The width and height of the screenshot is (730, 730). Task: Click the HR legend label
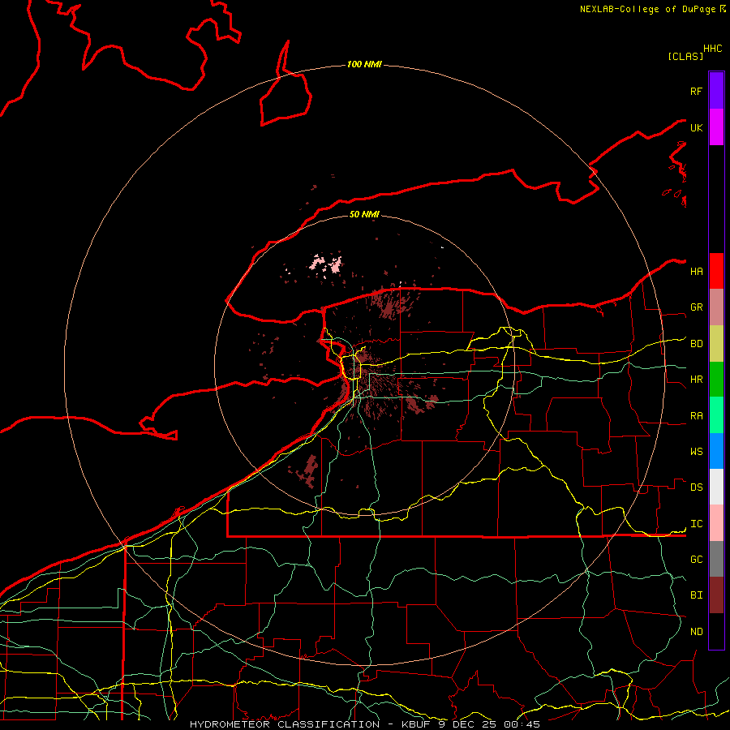696,380
